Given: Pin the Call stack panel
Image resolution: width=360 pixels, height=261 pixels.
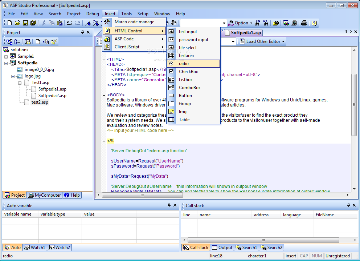Looking at the screenshot, I should [348, 205].
